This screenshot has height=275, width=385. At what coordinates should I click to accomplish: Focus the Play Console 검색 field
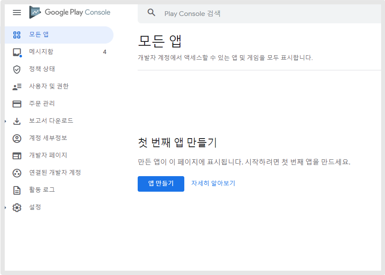pos(259,13)
